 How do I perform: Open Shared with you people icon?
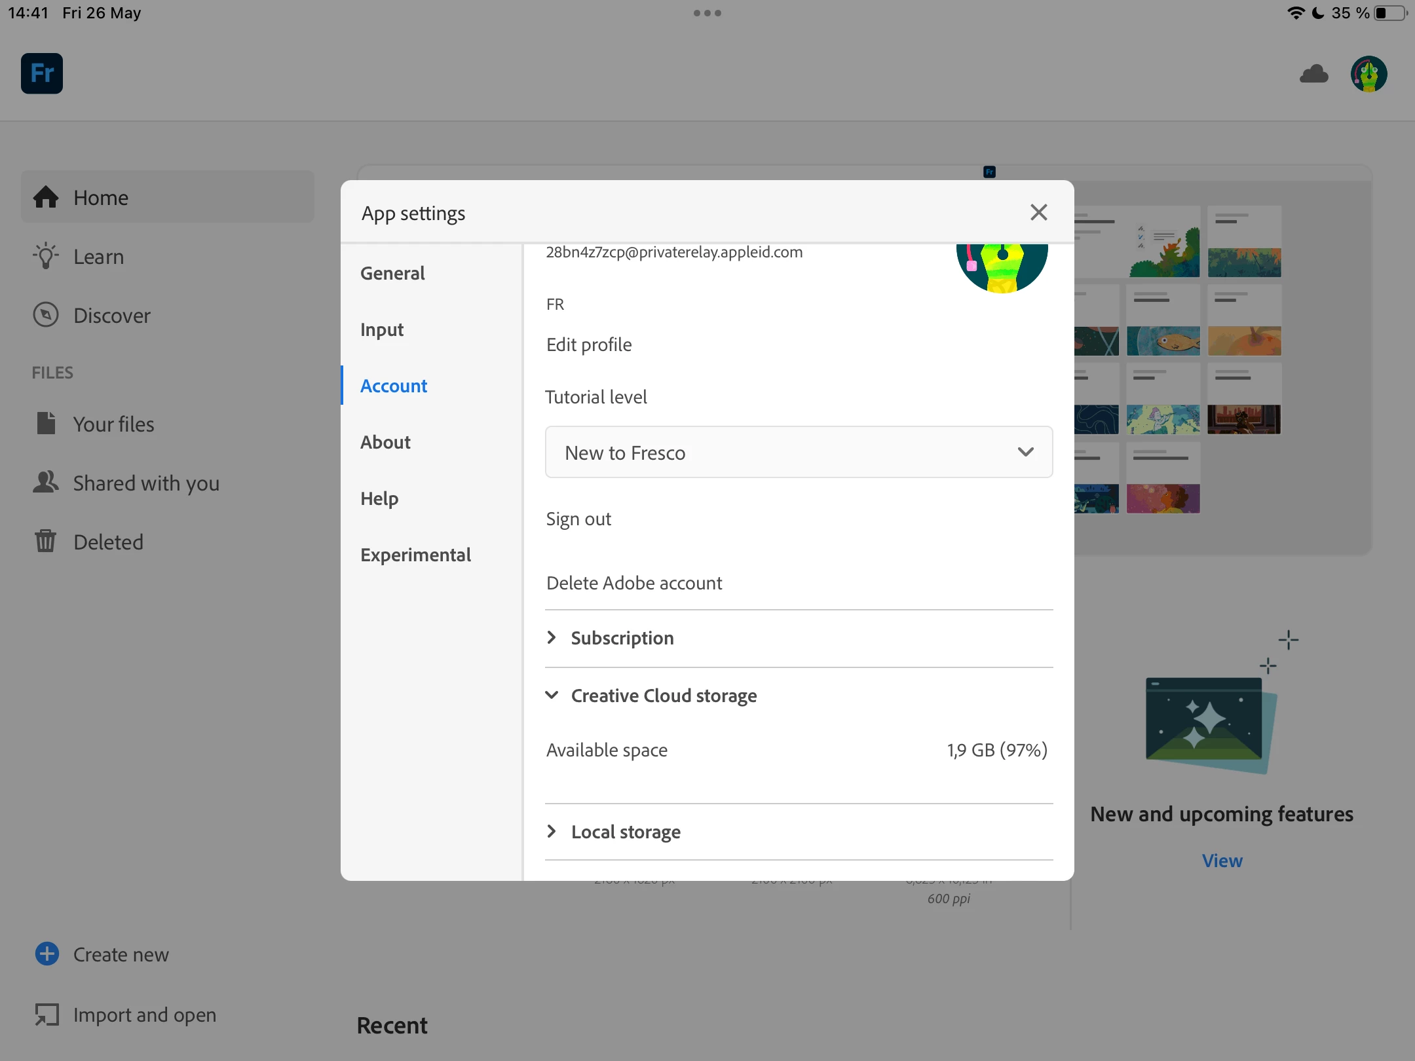[x=46, y=483]
